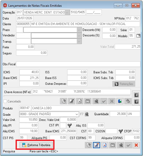This screenshot has height=156, width=143.
Task: Click the new-record icon in the nota toolbar
Action: tap(64, 101)
